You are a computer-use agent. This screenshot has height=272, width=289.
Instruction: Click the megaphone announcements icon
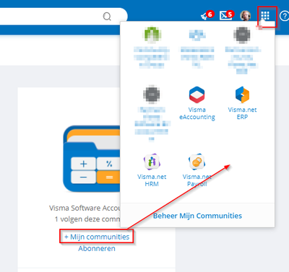coord(204,17)
